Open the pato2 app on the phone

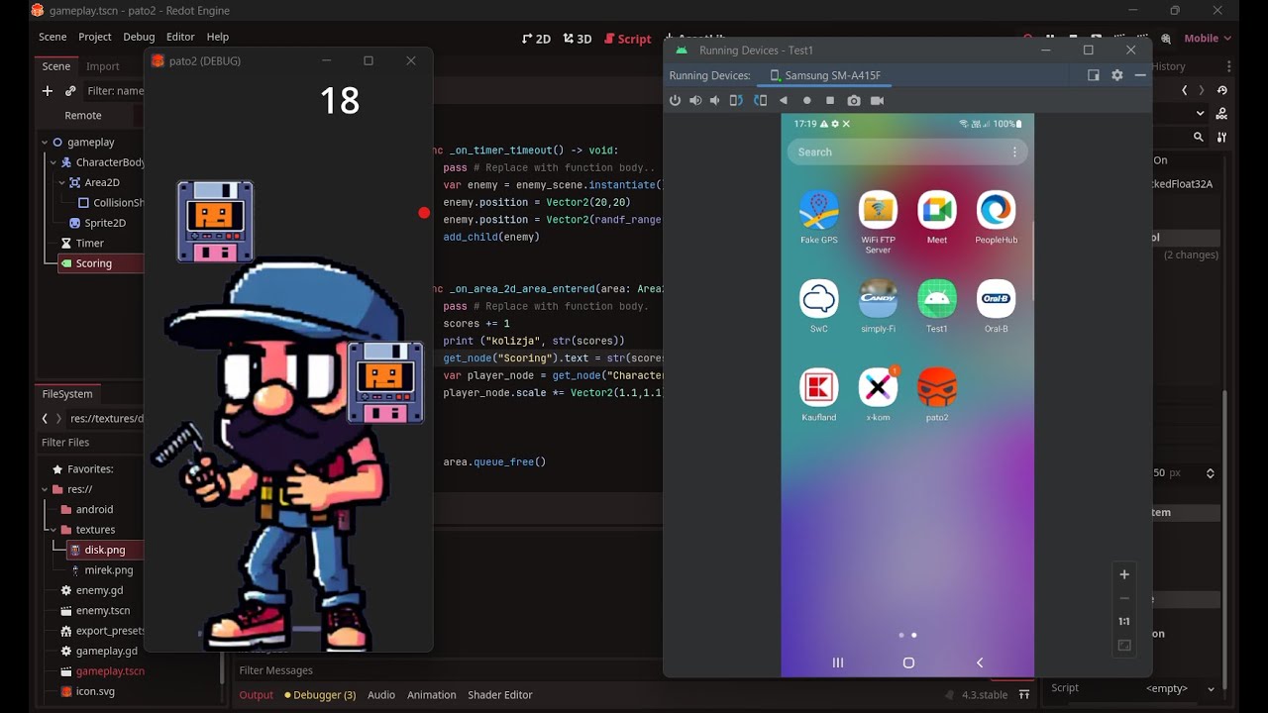(x=937, y=395)
